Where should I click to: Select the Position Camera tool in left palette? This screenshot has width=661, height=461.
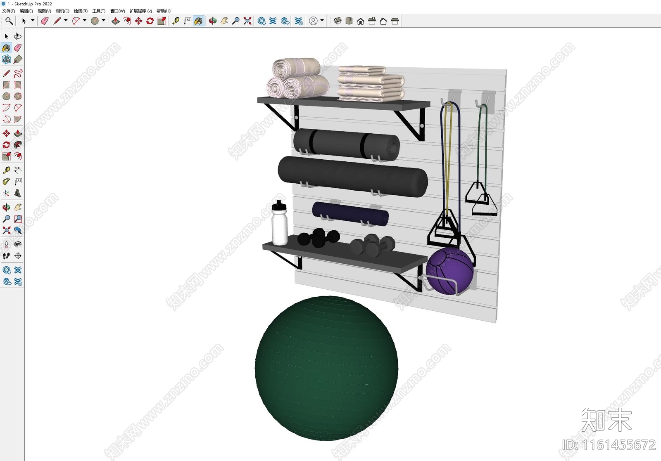6,244
